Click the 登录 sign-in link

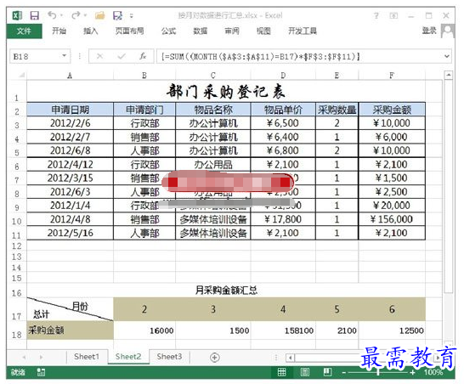[429, 31]
